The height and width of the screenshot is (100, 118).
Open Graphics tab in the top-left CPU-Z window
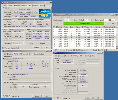(x=36, y=6)
